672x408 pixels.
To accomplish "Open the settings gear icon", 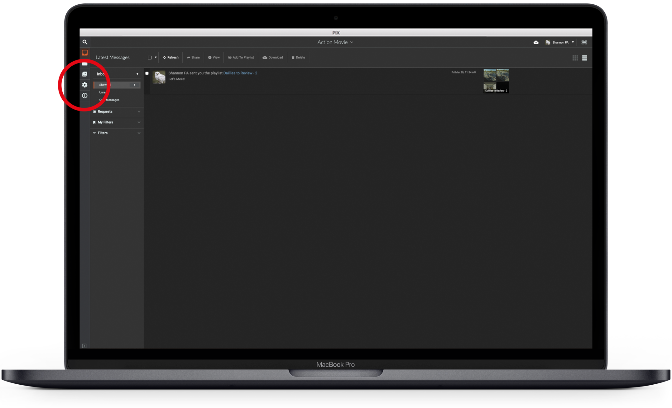I will [85, 85].
